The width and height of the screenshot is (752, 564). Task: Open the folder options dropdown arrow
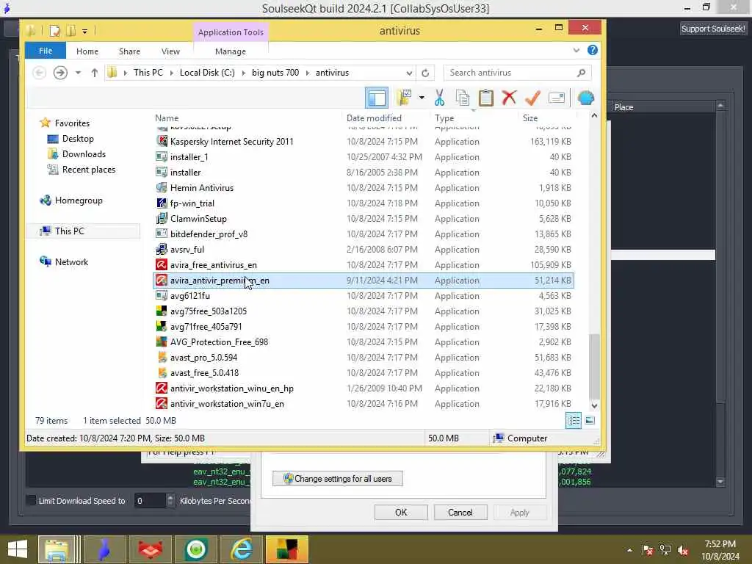[422, 98]
